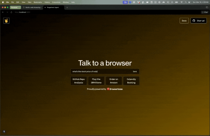Click the Stagehand hand logo icon

tap(6, 21)
